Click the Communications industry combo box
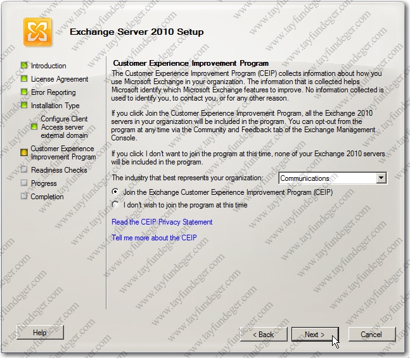 pyautogui.click(x=333, y=178)
